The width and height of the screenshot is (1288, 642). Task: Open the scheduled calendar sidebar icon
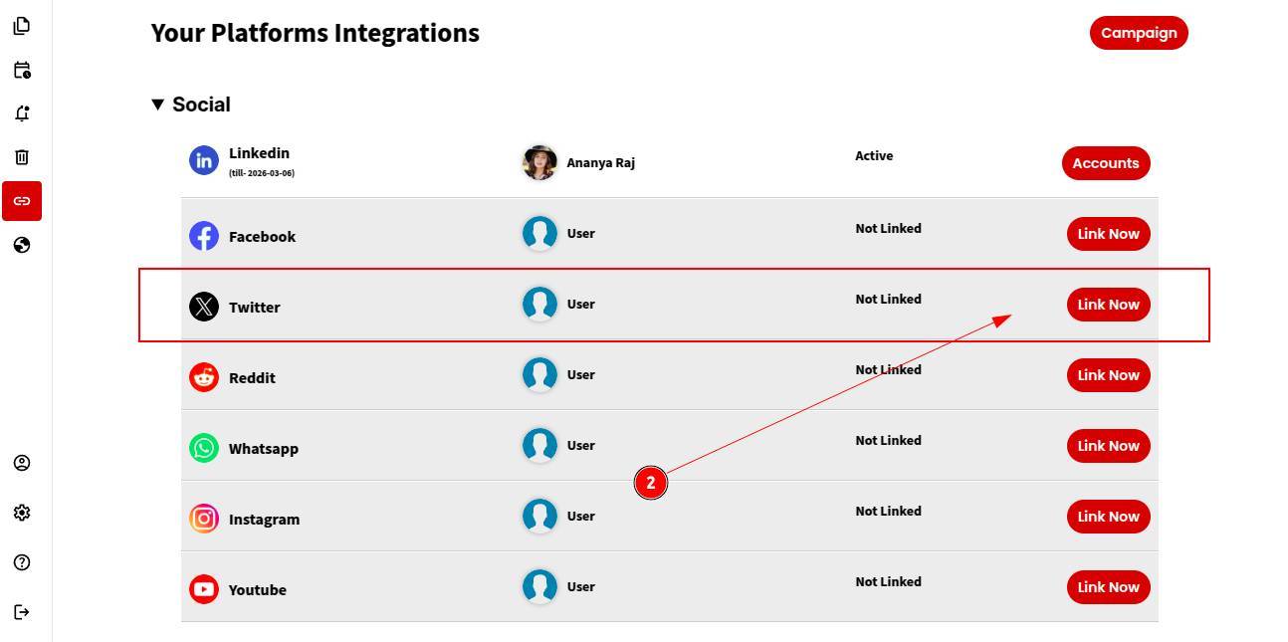(22, 70)
